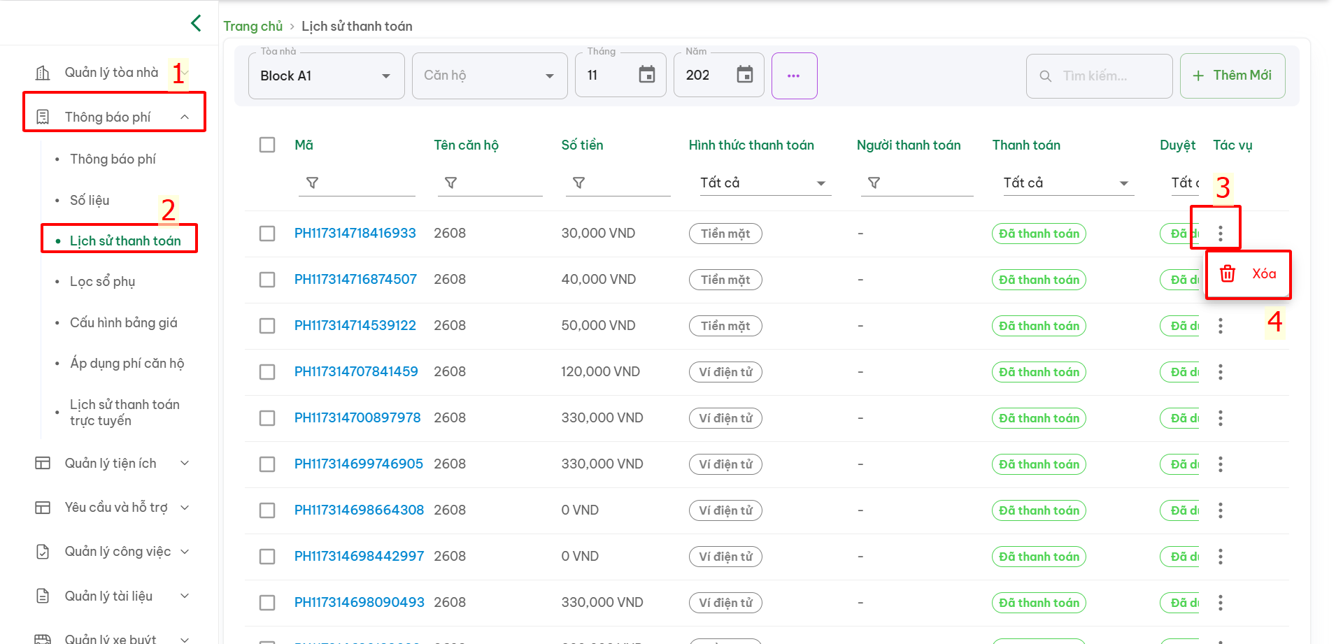The height and width of the screenshot is (644, 1343).
Task: Click the Thông báo phí document icon
Action: point(43,117)
